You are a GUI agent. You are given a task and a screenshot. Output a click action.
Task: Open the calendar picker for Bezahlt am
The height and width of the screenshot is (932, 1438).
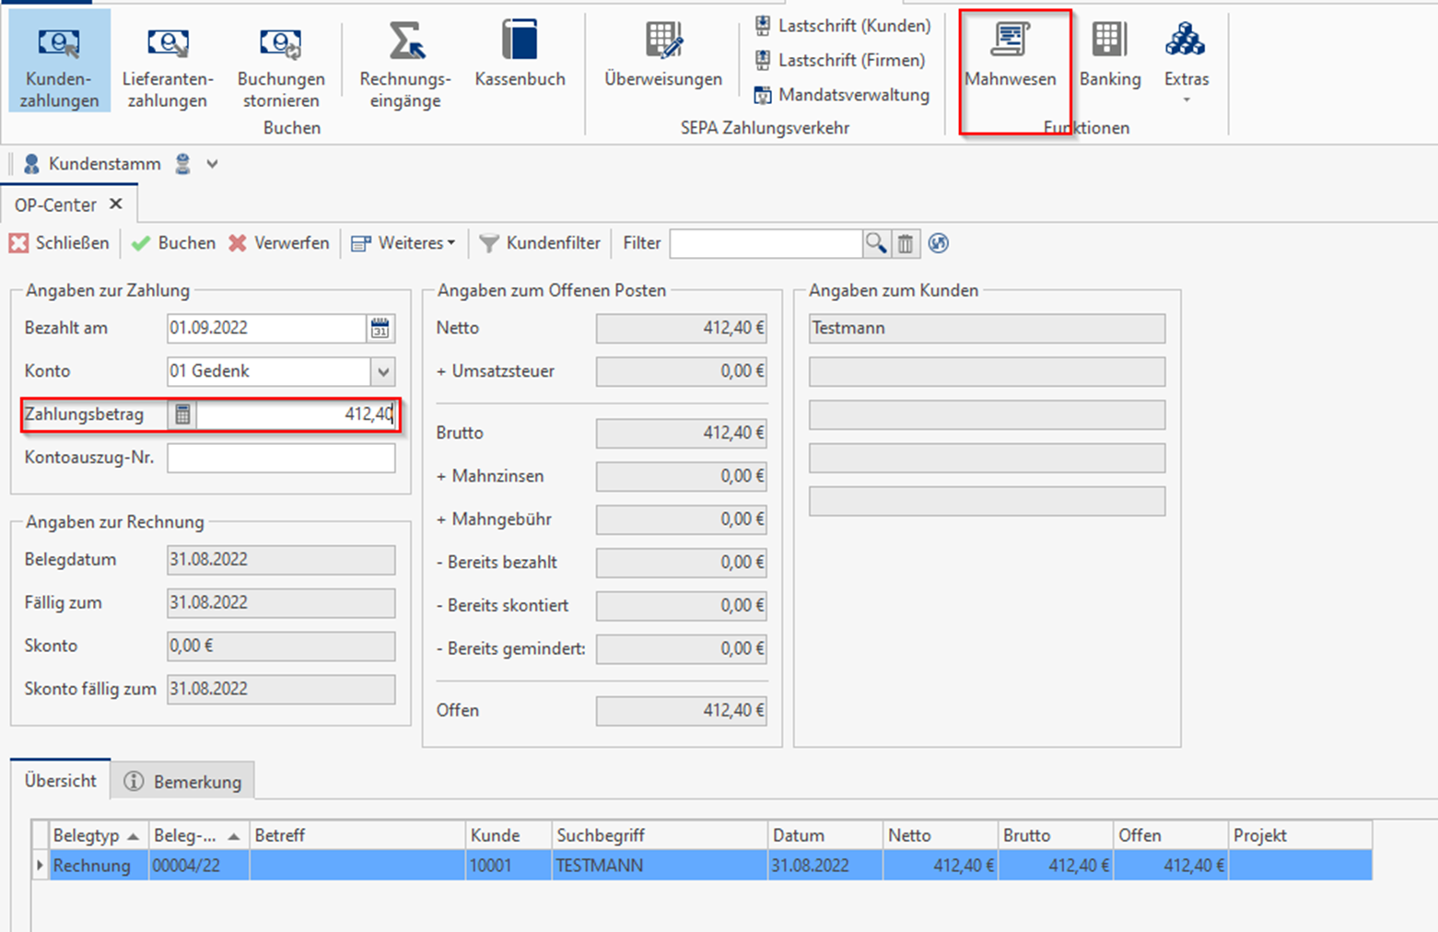[x=380, y=328]
